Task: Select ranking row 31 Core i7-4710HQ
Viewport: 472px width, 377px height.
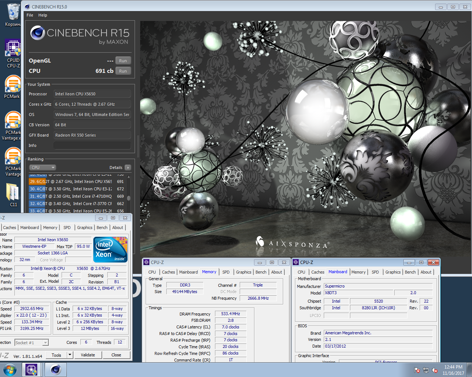Action: tap(77, 196)
